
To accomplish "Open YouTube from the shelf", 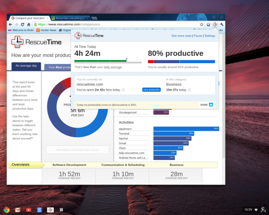I will coord(28,210).
